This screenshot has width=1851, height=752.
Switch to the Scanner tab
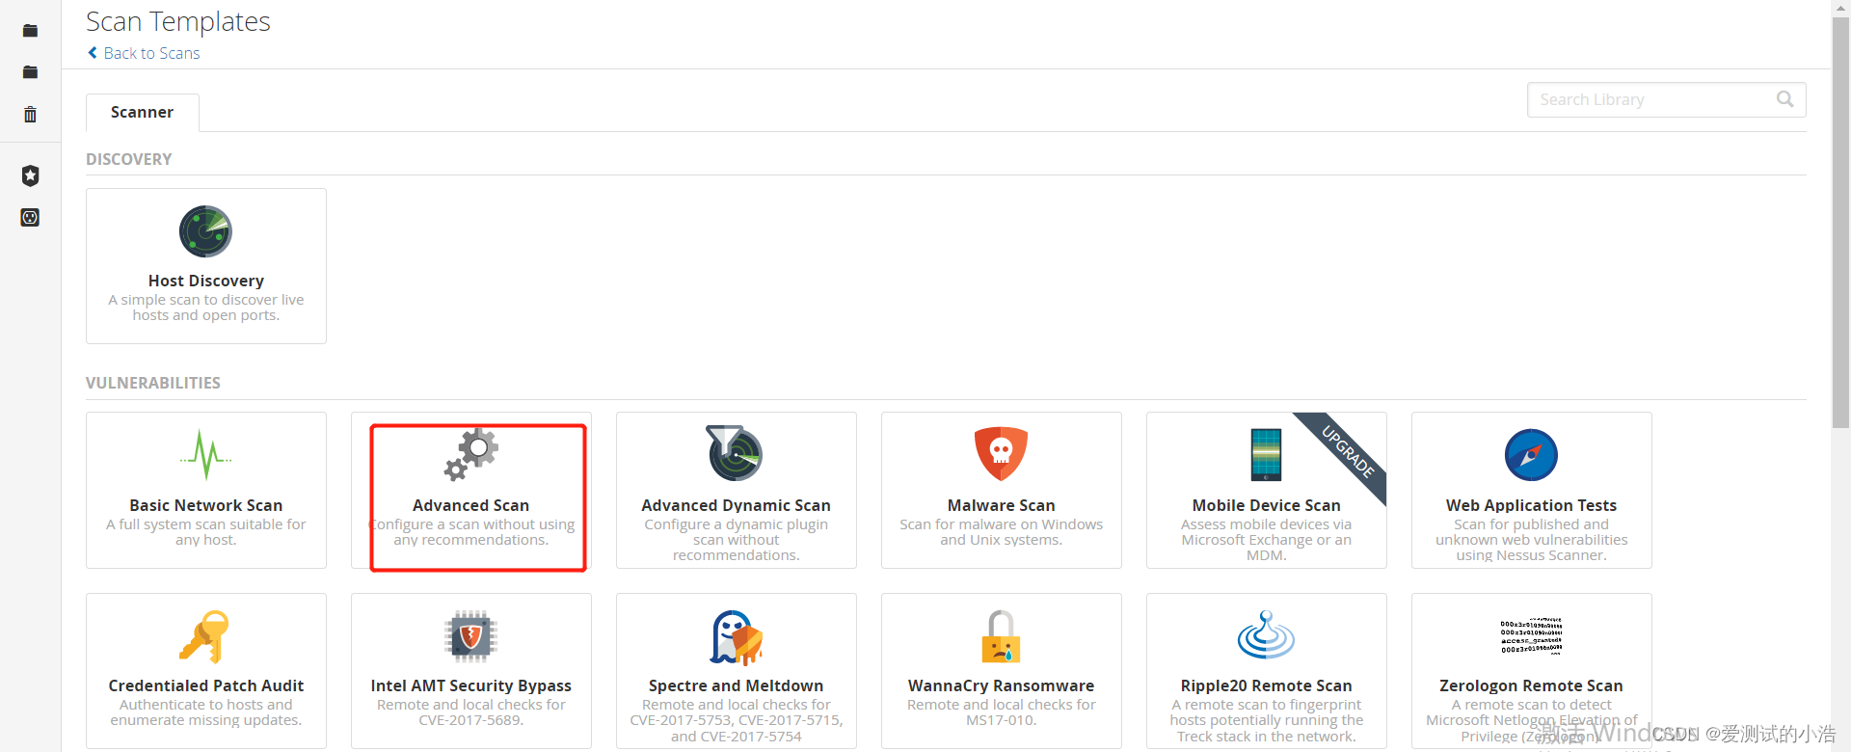[142, 112]
